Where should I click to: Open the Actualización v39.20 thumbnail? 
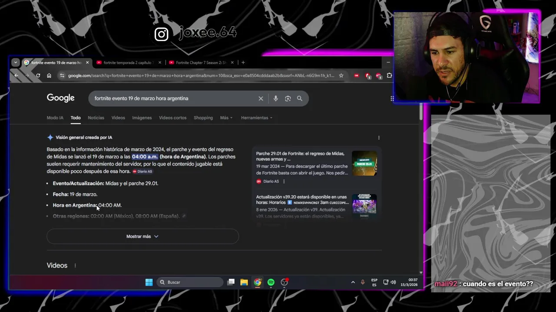pos(364,206)
